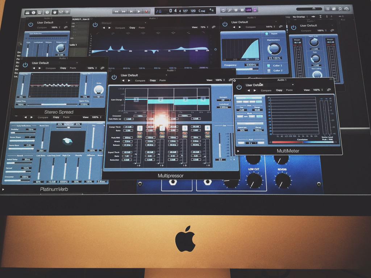This screenshot has height=278, width=371.
Task: Open the List Editors button top right
Action: tap(328, 9)
